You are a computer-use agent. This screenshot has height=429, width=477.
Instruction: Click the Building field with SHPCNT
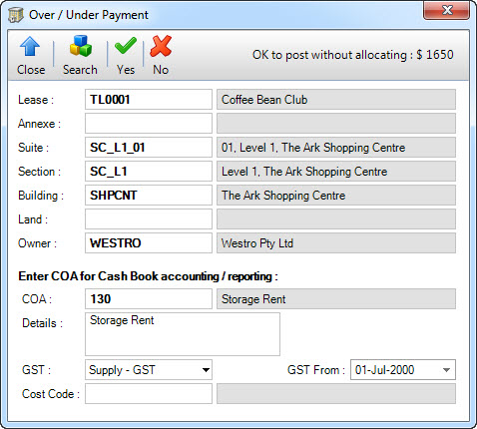click(x=149, y=196)
